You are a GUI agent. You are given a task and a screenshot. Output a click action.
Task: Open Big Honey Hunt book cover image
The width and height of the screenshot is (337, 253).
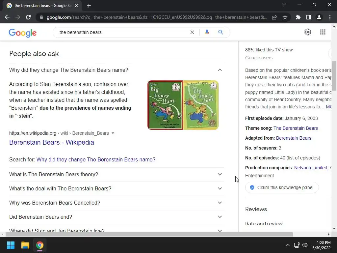click(x=183, y=105)
